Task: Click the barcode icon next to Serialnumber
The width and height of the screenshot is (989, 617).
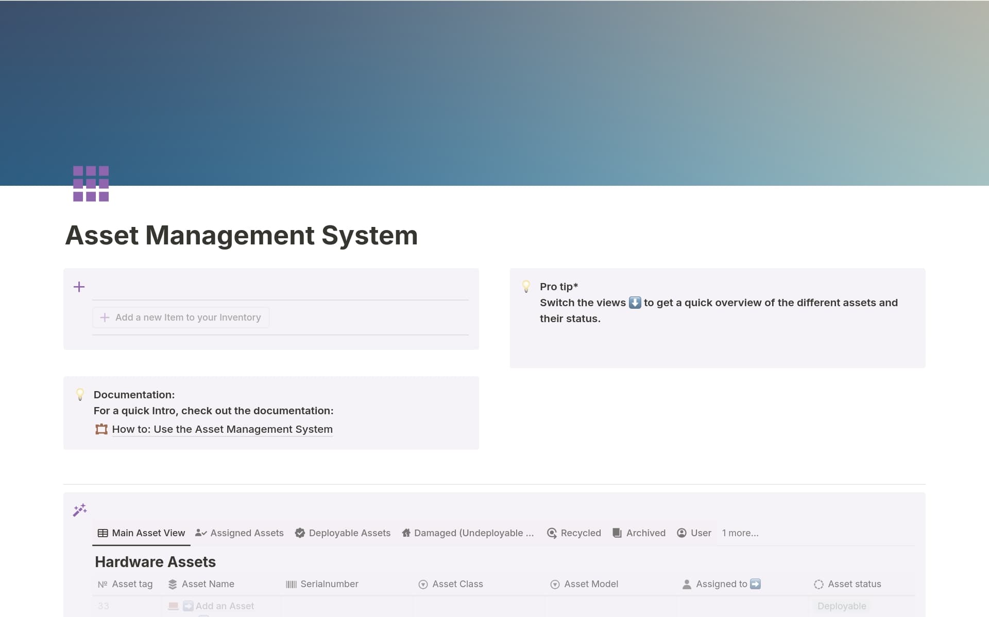Action: point(291,584)
